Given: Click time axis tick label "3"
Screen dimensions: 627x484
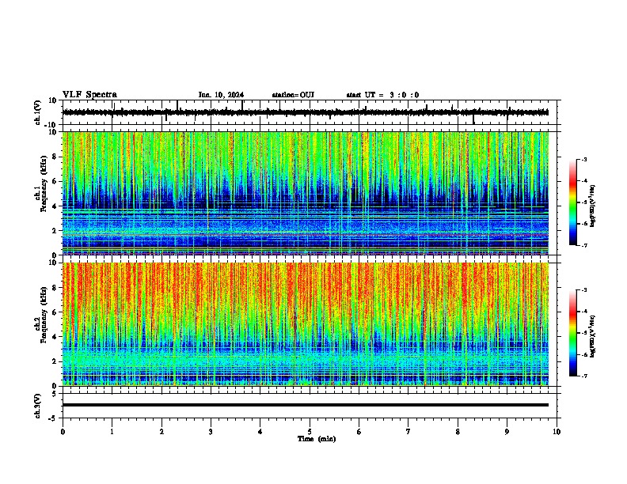Looking at the screenshot, I should (x=211, y=432).
